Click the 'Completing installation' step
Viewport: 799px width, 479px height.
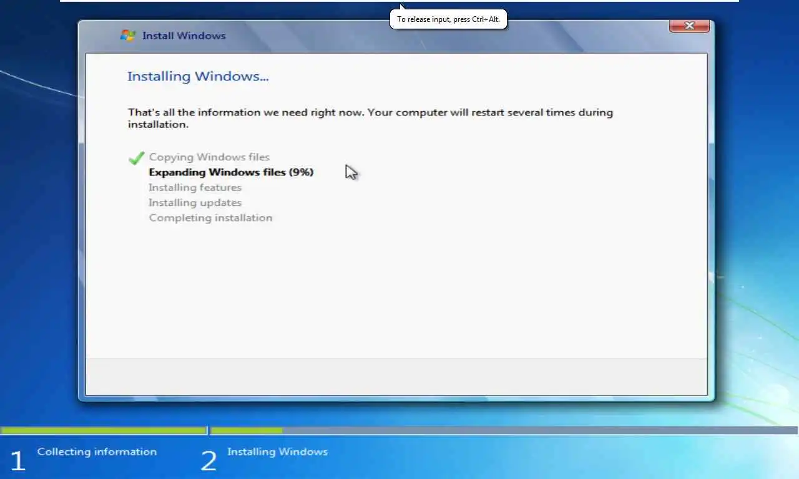coord(210,218)
